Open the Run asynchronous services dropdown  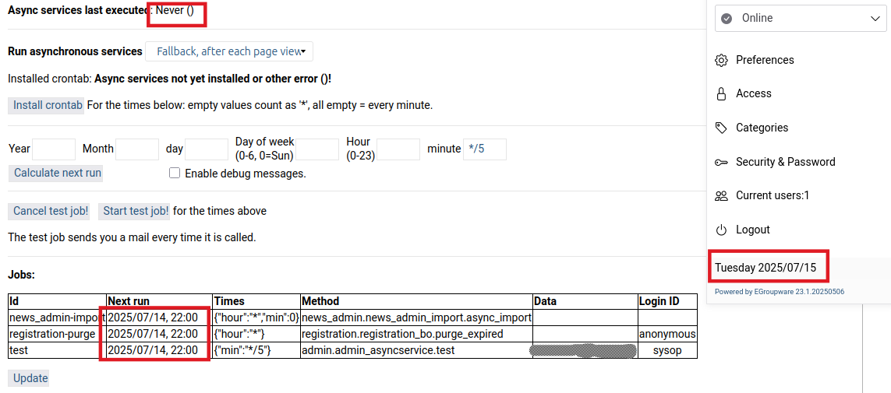(229, 51)
